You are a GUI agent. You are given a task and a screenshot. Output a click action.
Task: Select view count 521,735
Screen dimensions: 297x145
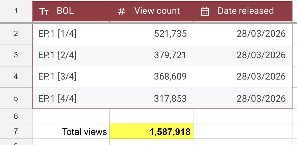click(151, 34)
